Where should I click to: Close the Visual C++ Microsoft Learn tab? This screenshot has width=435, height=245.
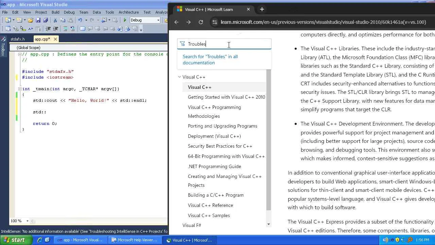(248, 10)
